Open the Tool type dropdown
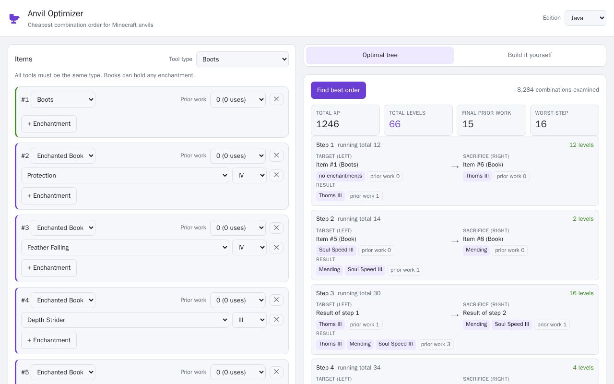 pyautogui.click(x=242, y=59)
